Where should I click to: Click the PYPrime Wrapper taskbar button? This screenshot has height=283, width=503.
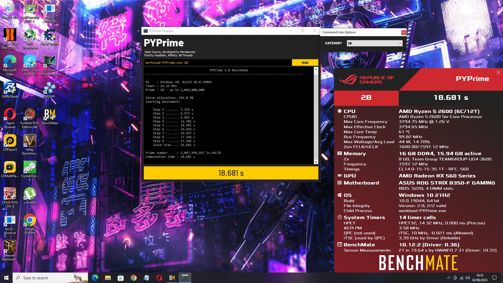[185, 278]
